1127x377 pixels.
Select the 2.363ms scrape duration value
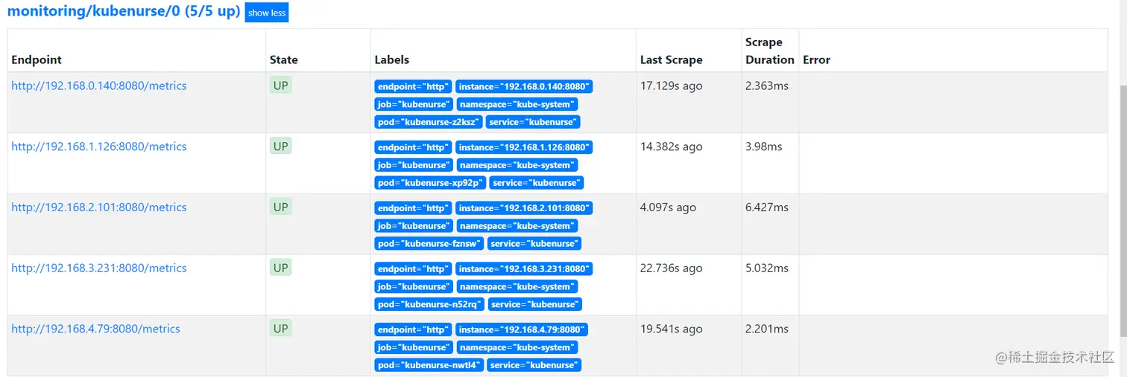[x=767, y=86]
